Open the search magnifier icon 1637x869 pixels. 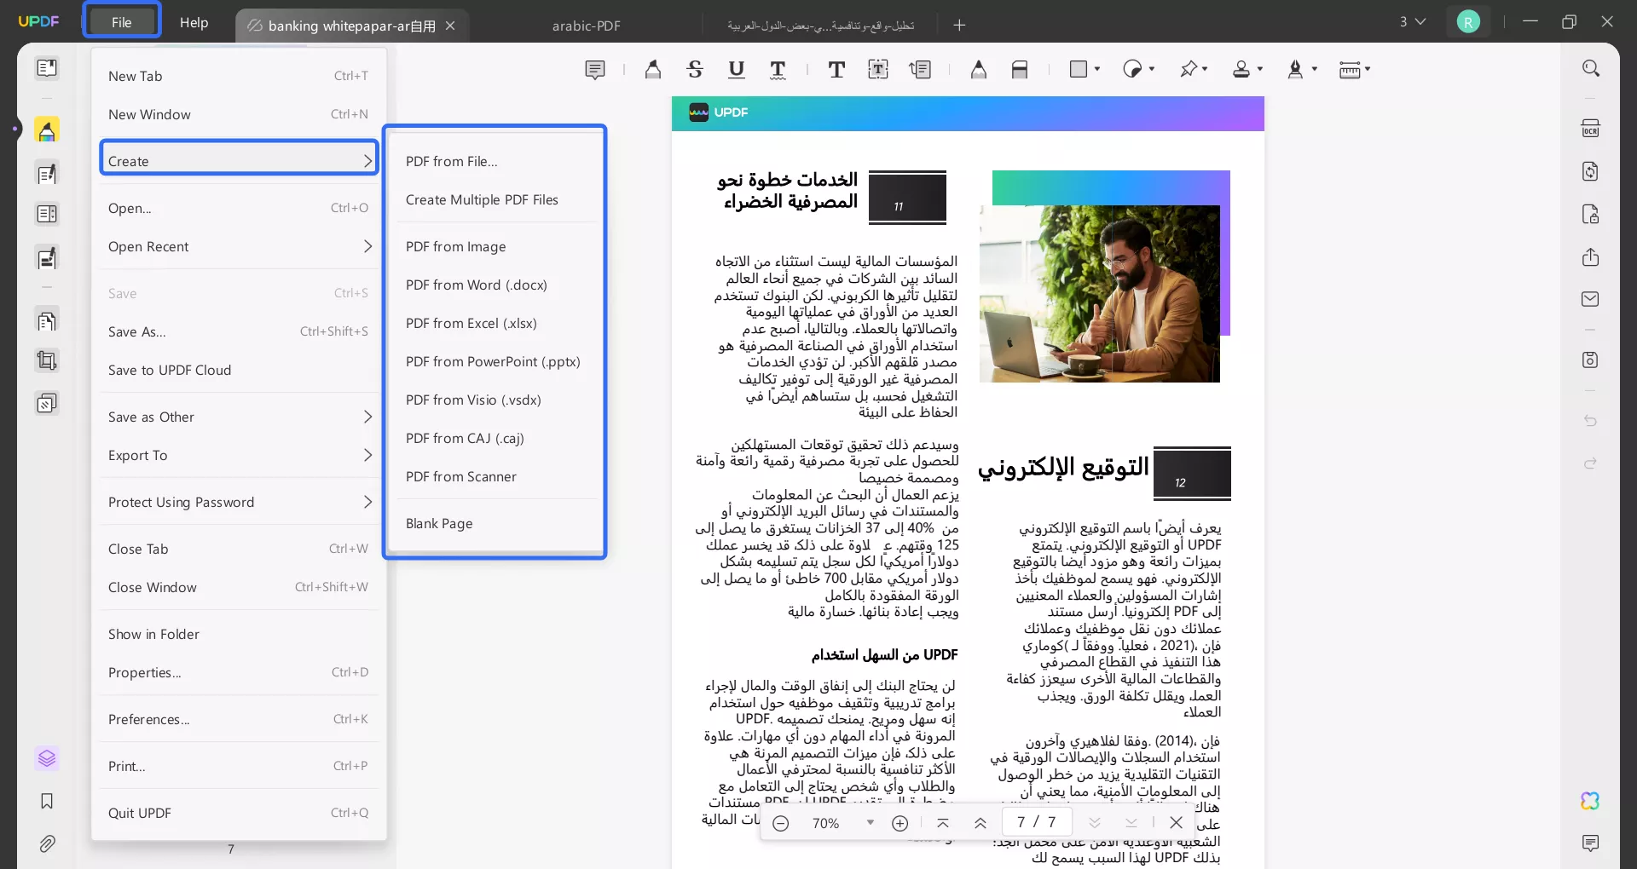[1590, 68]
